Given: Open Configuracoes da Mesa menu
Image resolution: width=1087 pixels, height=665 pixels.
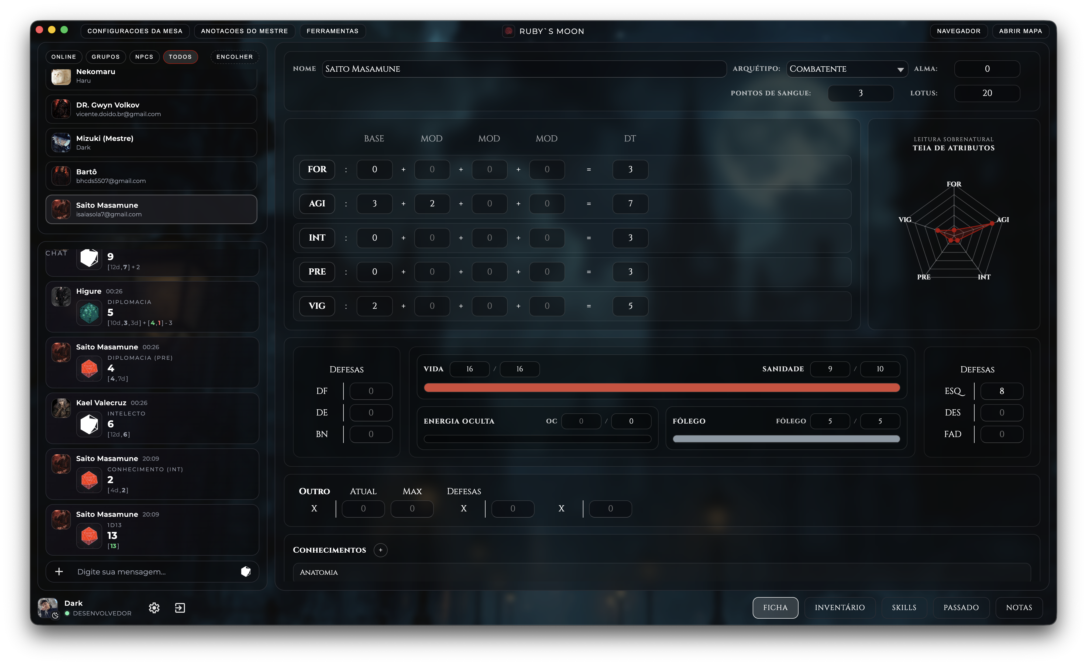Looking at the screenshot, I should pos(135,31).
